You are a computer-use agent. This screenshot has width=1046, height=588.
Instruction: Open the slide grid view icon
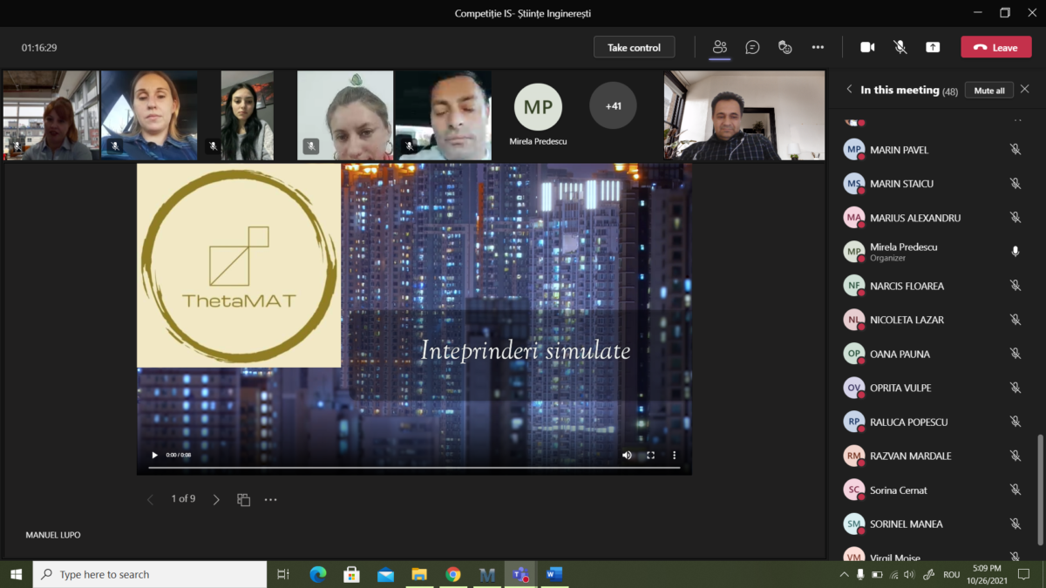click(x=243, y=500)
